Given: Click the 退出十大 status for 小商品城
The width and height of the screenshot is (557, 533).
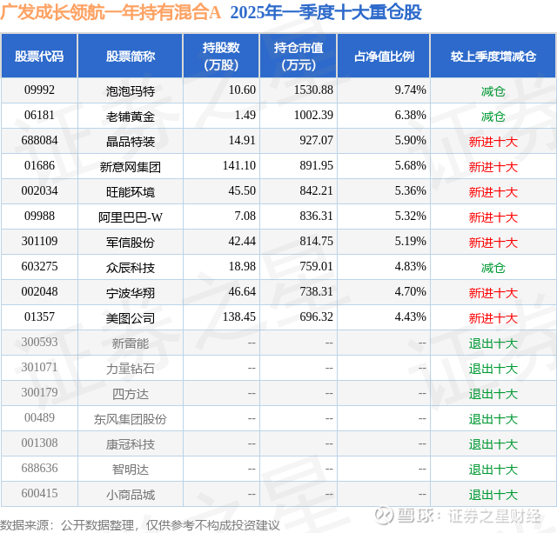Looking at the screenshot, I should [x=493, y=495].
